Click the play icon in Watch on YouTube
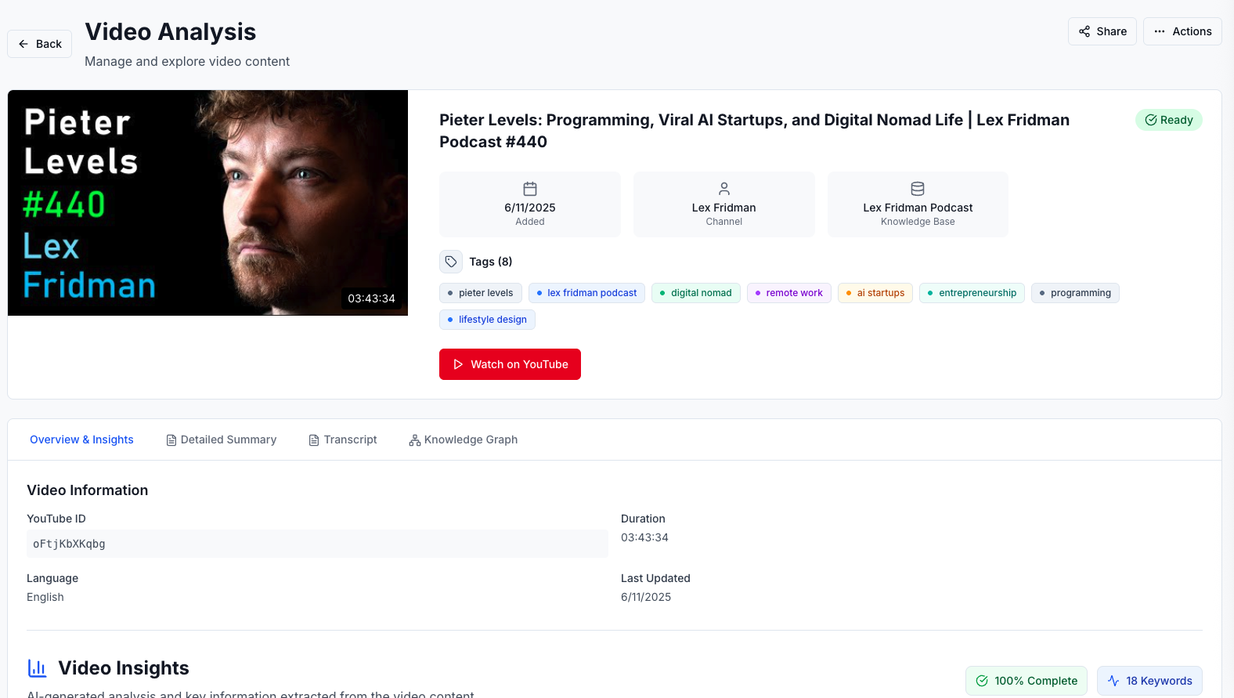Image resolution: width=1234 pixels, height=698 pixels. [458, 364]
